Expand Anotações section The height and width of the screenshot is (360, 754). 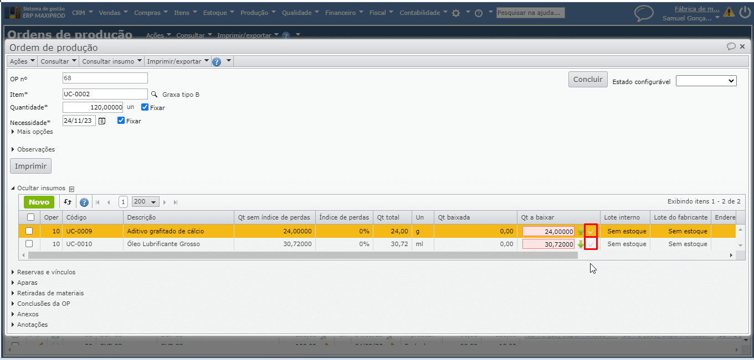click(x=29, y=325)
